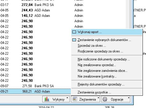Choose Wykonaj raport from the menu
The width and height of the screenshot is (146, 108).
coord(107,32)
